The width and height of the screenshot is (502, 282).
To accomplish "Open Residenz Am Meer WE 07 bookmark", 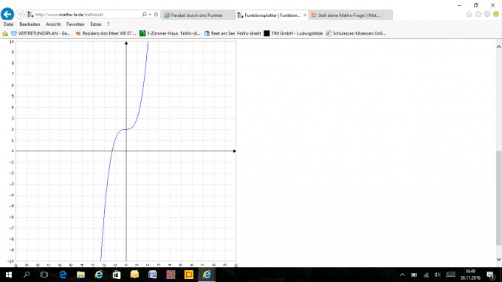I will tap(106, 33).
